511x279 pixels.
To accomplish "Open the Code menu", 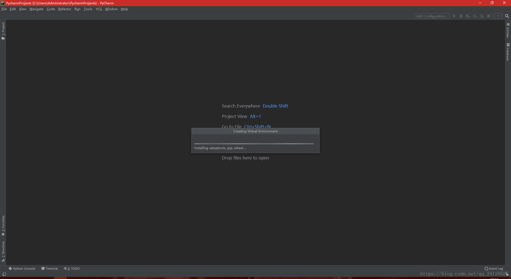I will (51, 9).
